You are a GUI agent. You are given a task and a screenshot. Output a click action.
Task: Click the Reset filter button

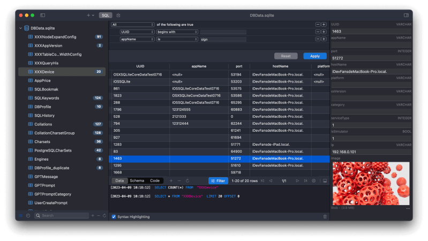click(x=286, y=56)
